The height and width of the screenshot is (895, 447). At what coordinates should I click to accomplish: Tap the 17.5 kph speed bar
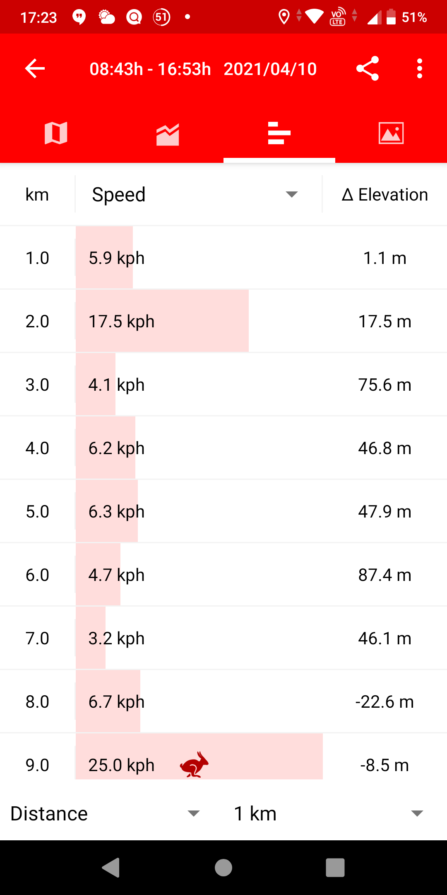coord(162,321)
